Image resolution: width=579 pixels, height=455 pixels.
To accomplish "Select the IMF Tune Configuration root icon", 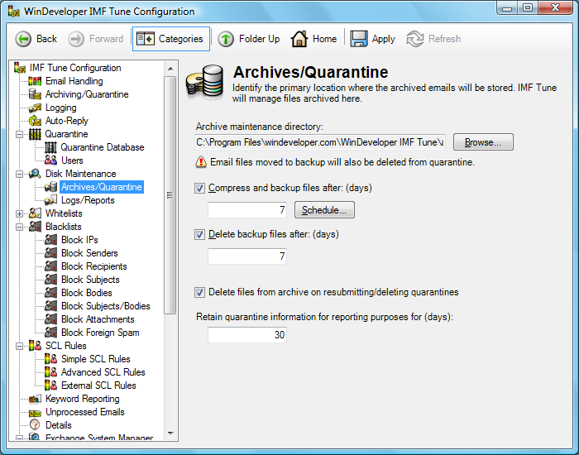I will click(x=20, y=68).
